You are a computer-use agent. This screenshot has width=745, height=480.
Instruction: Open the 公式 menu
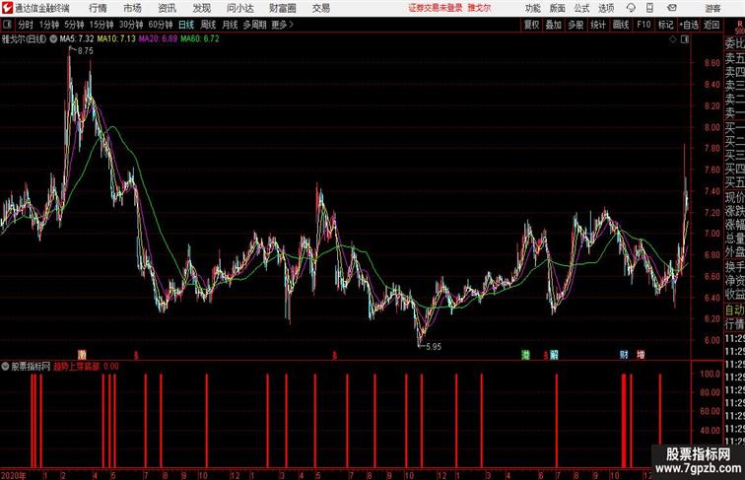click(581, 8)
